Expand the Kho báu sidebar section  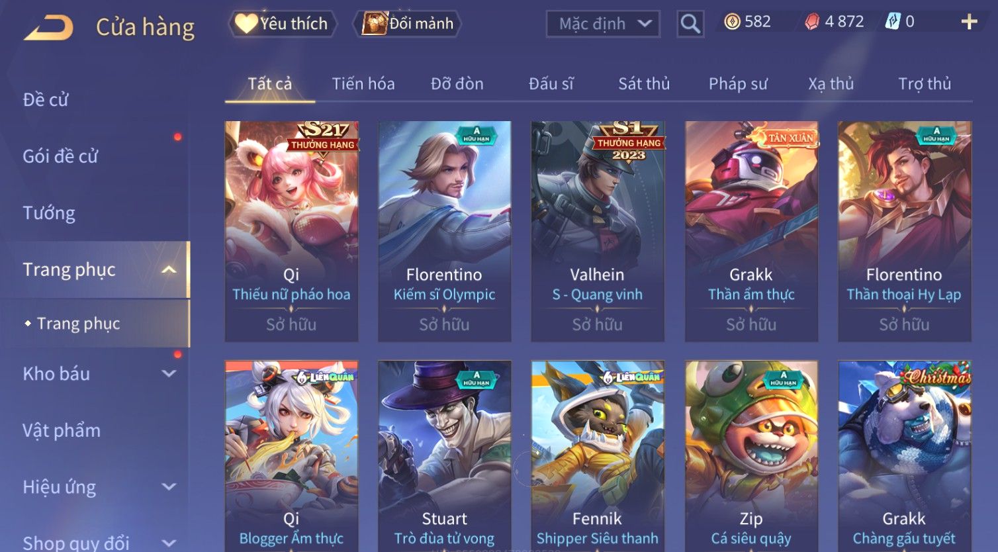[169, 373]
